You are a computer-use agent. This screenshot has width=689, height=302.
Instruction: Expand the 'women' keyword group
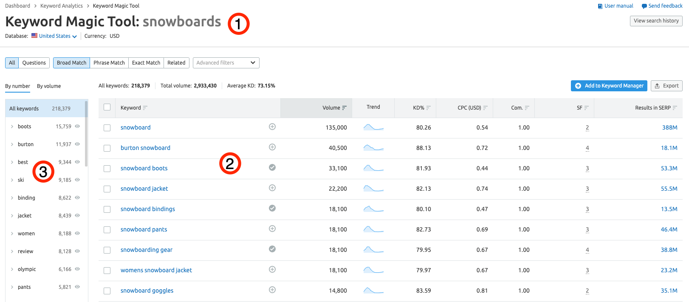pyautogui.click(x=12, y=234)
